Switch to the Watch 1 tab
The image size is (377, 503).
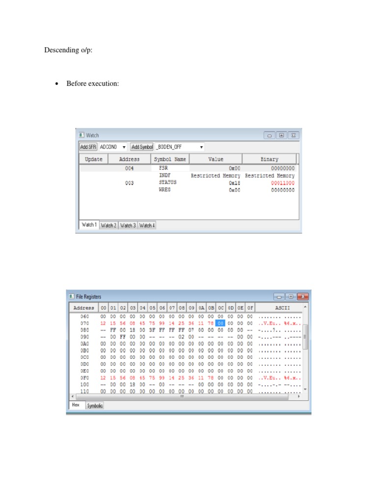click(x=89, y=224)
